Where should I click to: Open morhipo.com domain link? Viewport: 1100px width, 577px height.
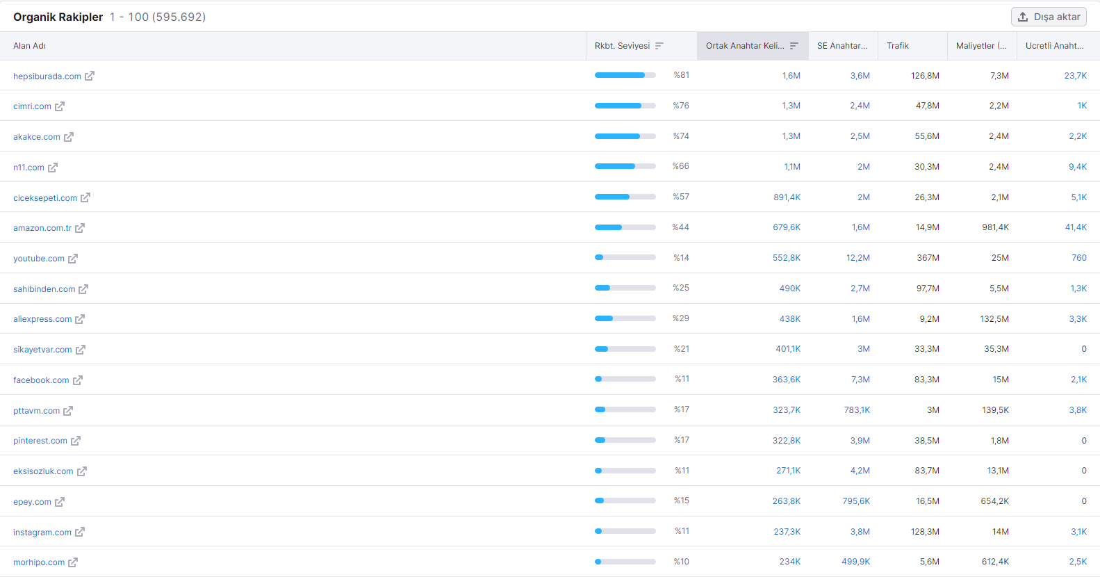(39, 562)
